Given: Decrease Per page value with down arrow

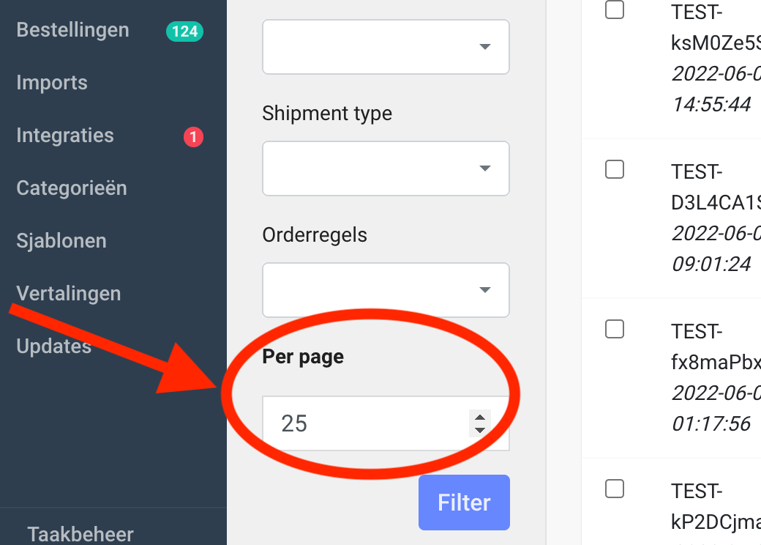Looking at the screenshot, I should (x=480, y=430).
